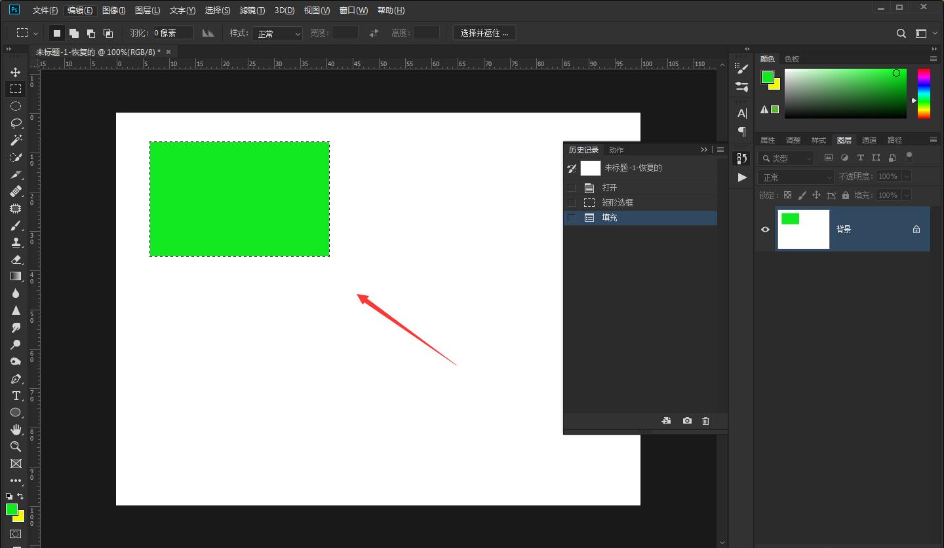Expand the layer blend mode 正常 dropdown
The height and width of the screenshot is (548, 944).
click(795, 177)
